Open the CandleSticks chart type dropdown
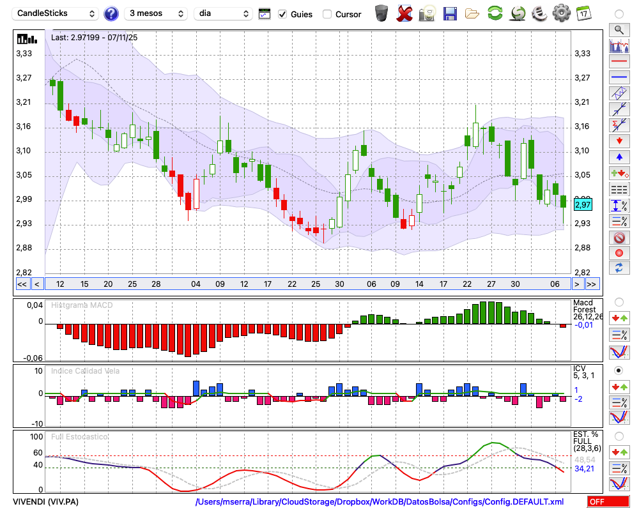639x511 pixels. [x=56, y=13]
